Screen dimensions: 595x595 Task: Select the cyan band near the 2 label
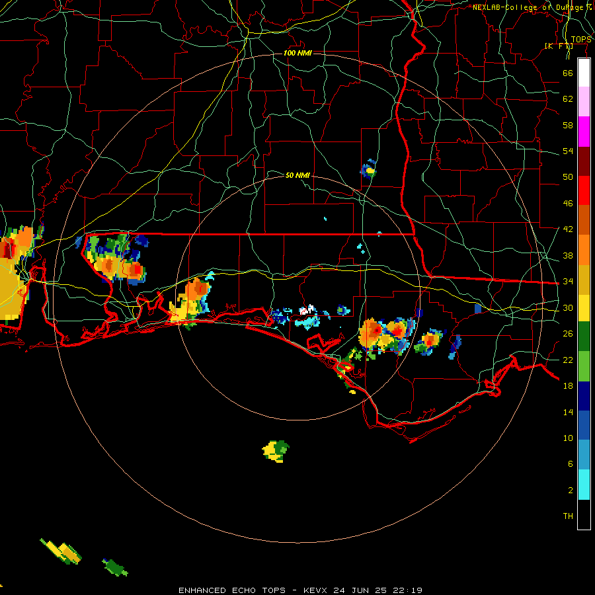tap(584, 484)
